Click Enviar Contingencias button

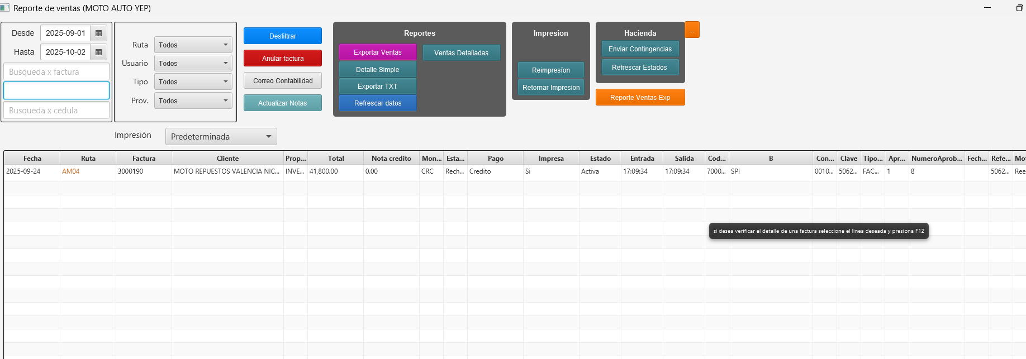point(640,49)
